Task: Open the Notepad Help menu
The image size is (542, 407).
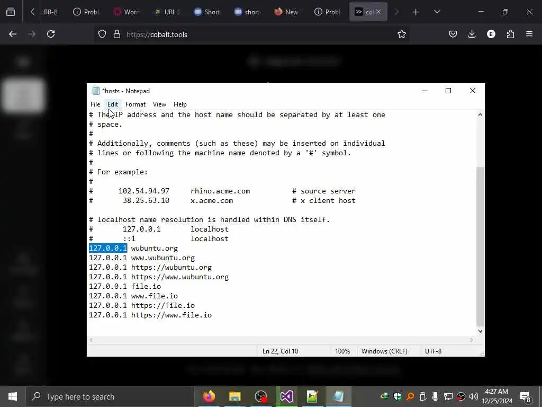Action: 180,104
